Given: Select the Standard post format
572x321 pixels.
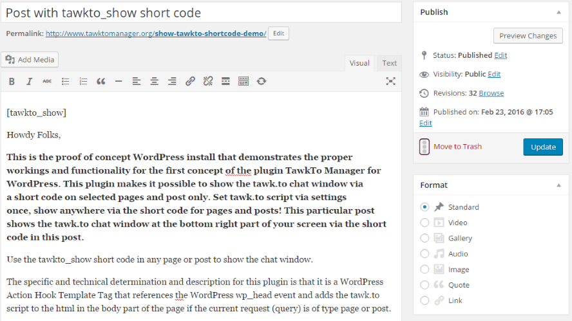Looking at the screenshot, I should coord(424,207).
